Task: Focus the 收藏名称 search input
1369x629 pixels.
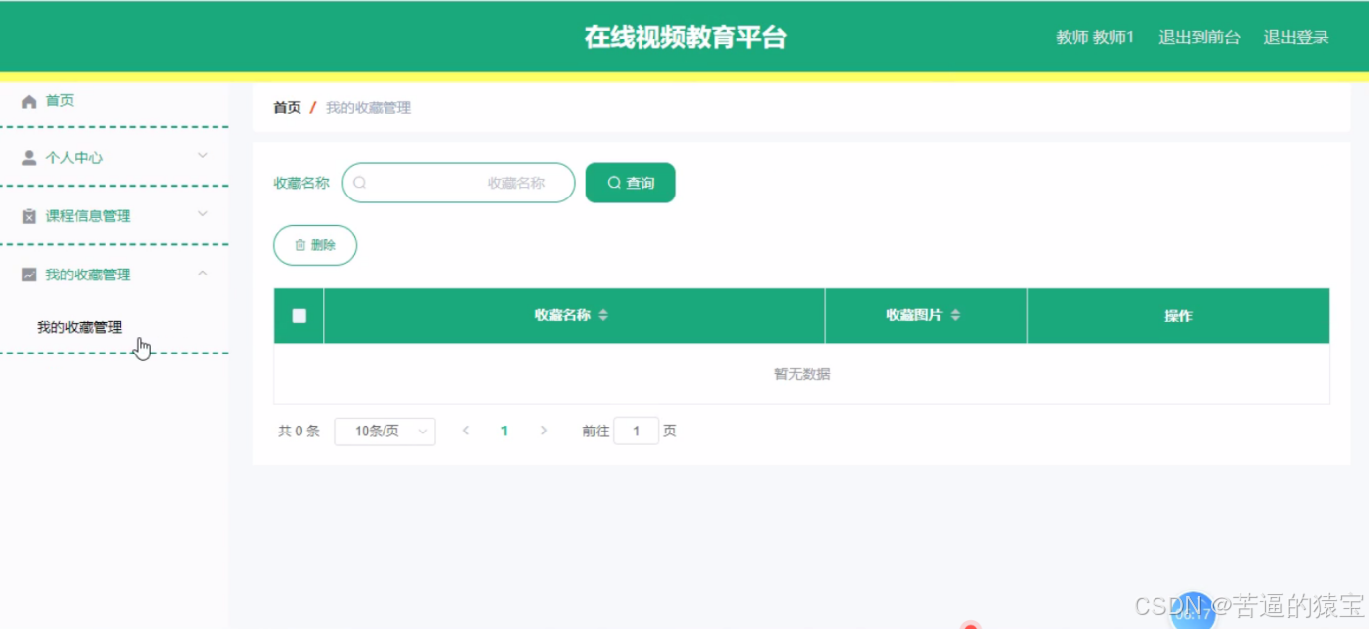Action: click(459, 183)
